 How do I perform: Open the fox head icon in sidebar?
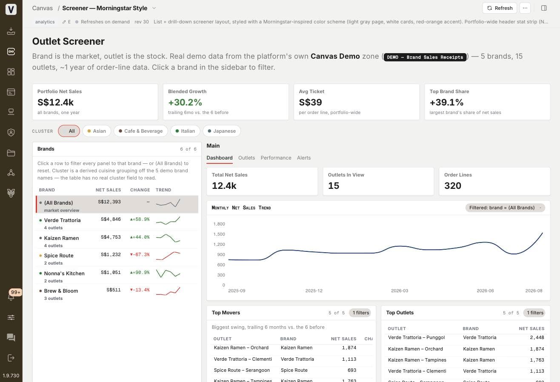pyautogui.click(x=11, y=193)
